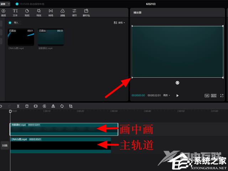The width and height of the screenshot is (228, 171).
Task: Click the 封面 (Cover) button on main track
Action: pos(5,146)
